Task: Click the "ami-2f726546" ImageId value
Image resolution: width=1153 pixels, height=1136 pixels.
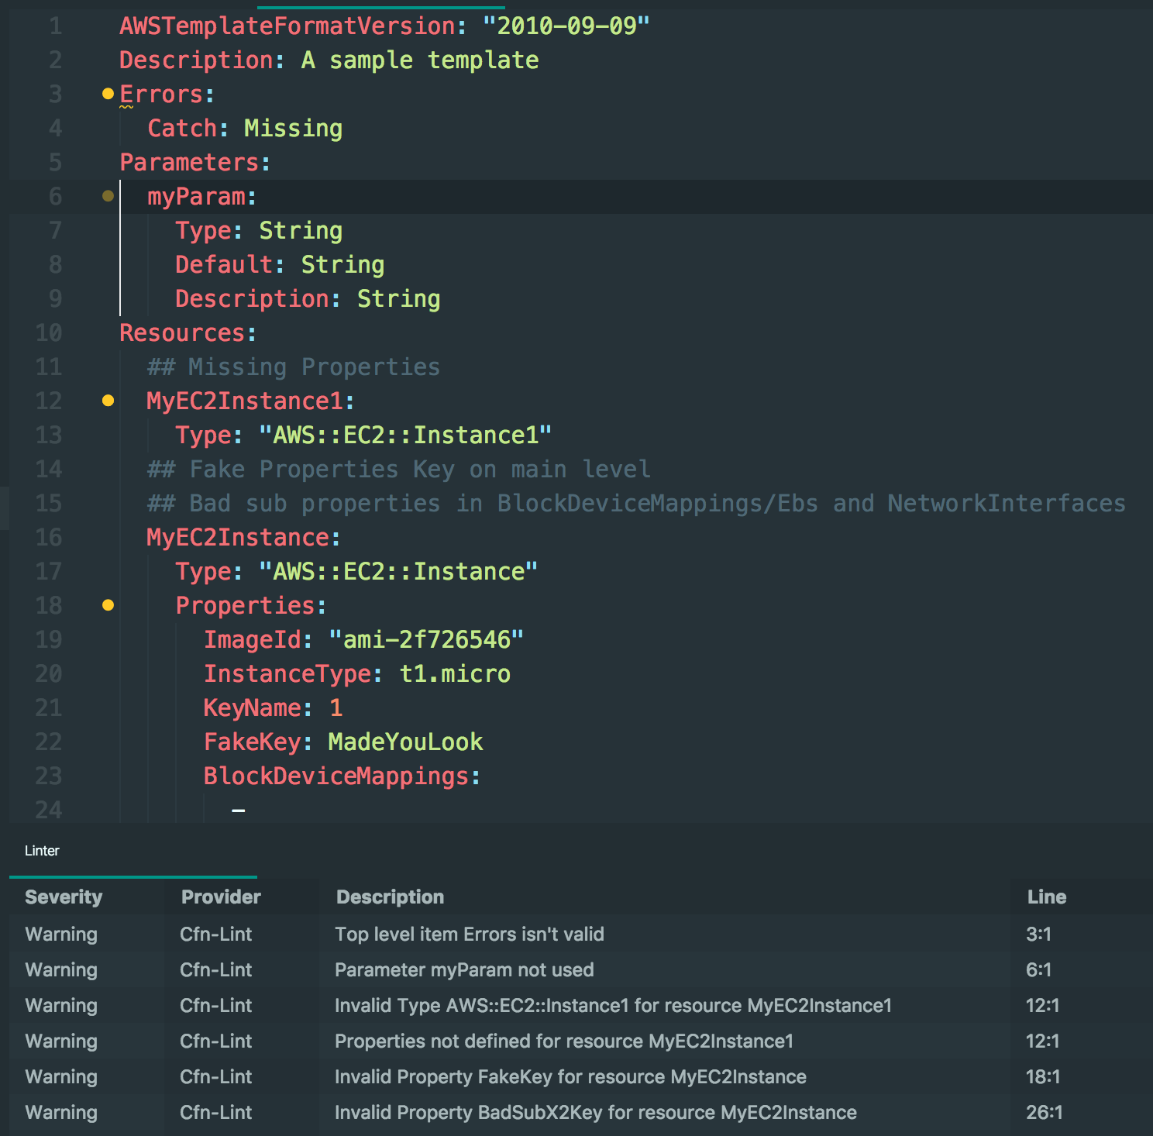Action: click(x=426, y=639)
